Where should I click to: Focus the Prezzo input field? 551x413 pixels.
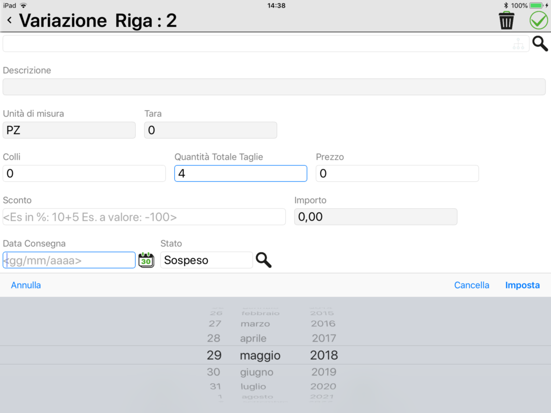[397, 174]
